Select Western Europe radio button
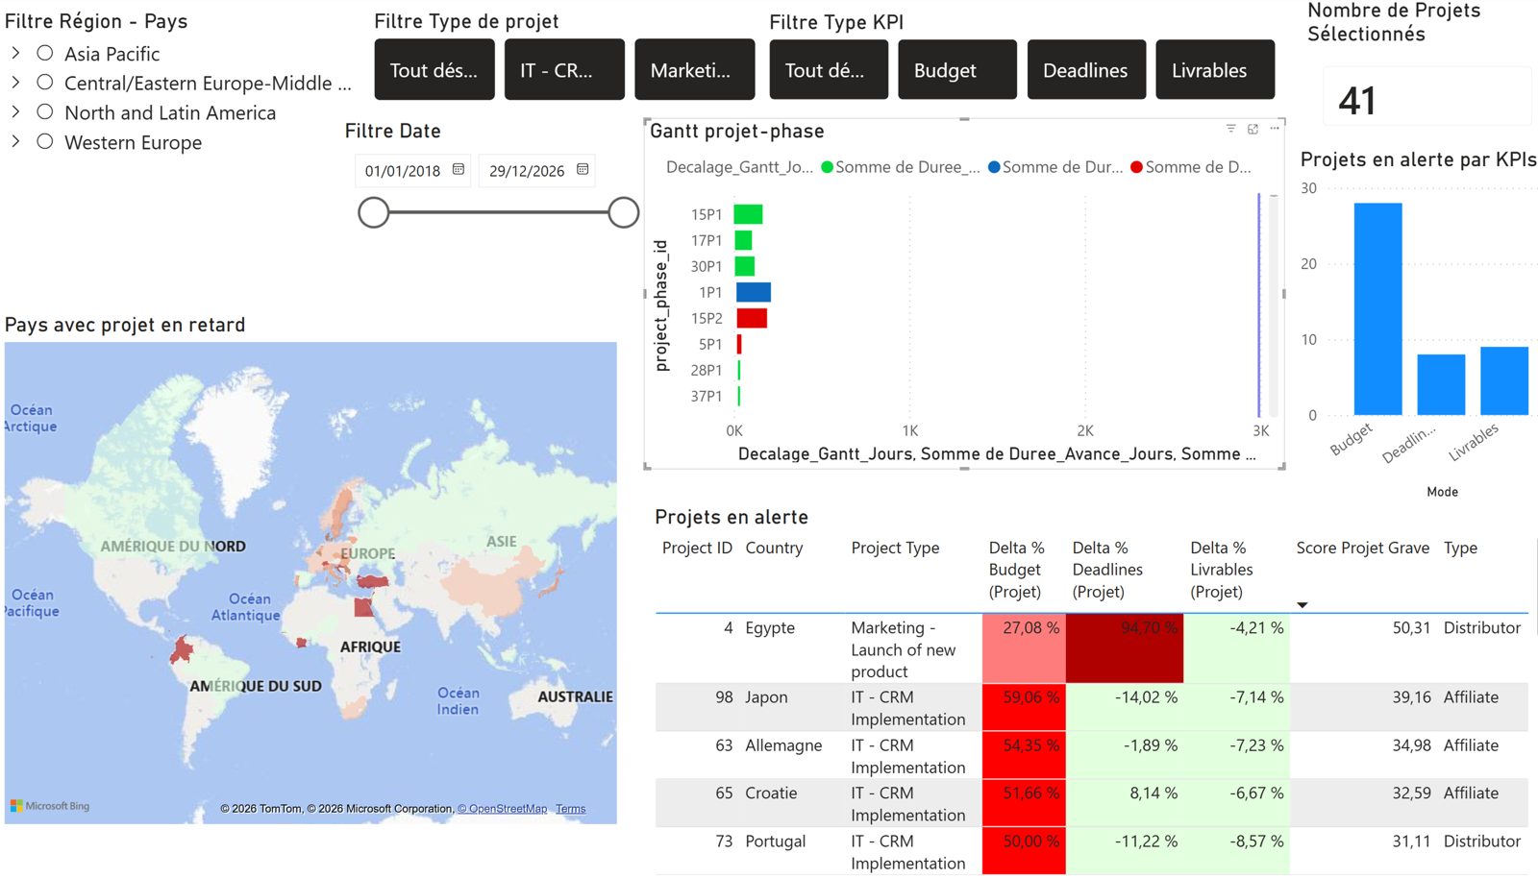The image size is (1538, 878). pyautogui.click(x=45, y=141)
